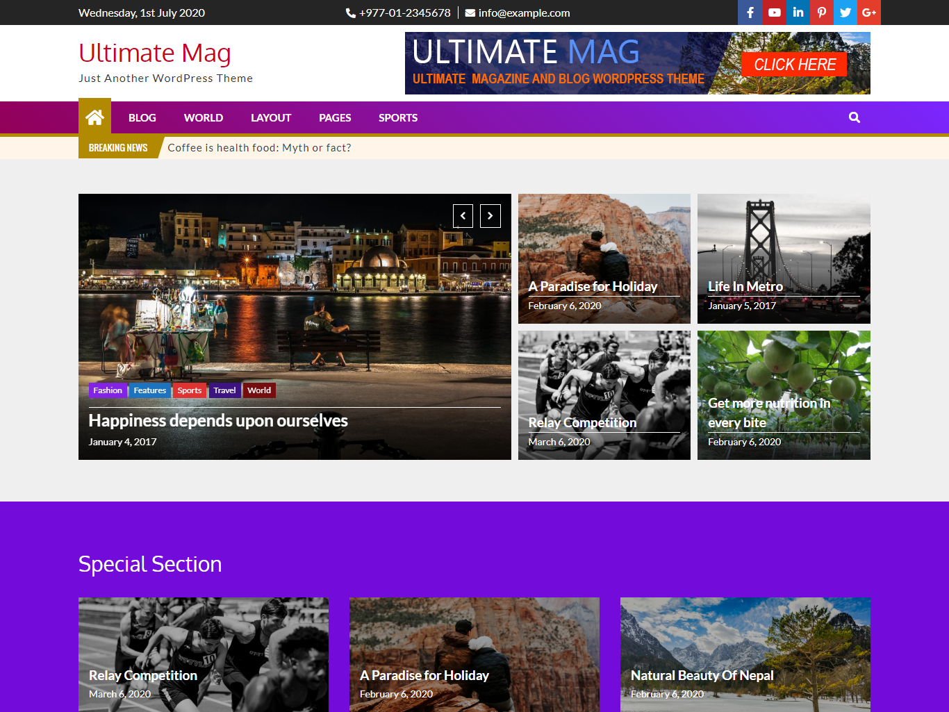Select the PAGES navigation item

tap(335, 117)
